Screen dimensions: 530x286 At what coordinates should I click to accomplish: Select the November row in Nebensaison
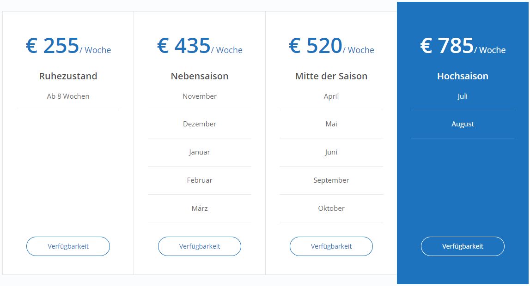pyautogui.click(x=200, y=96)
